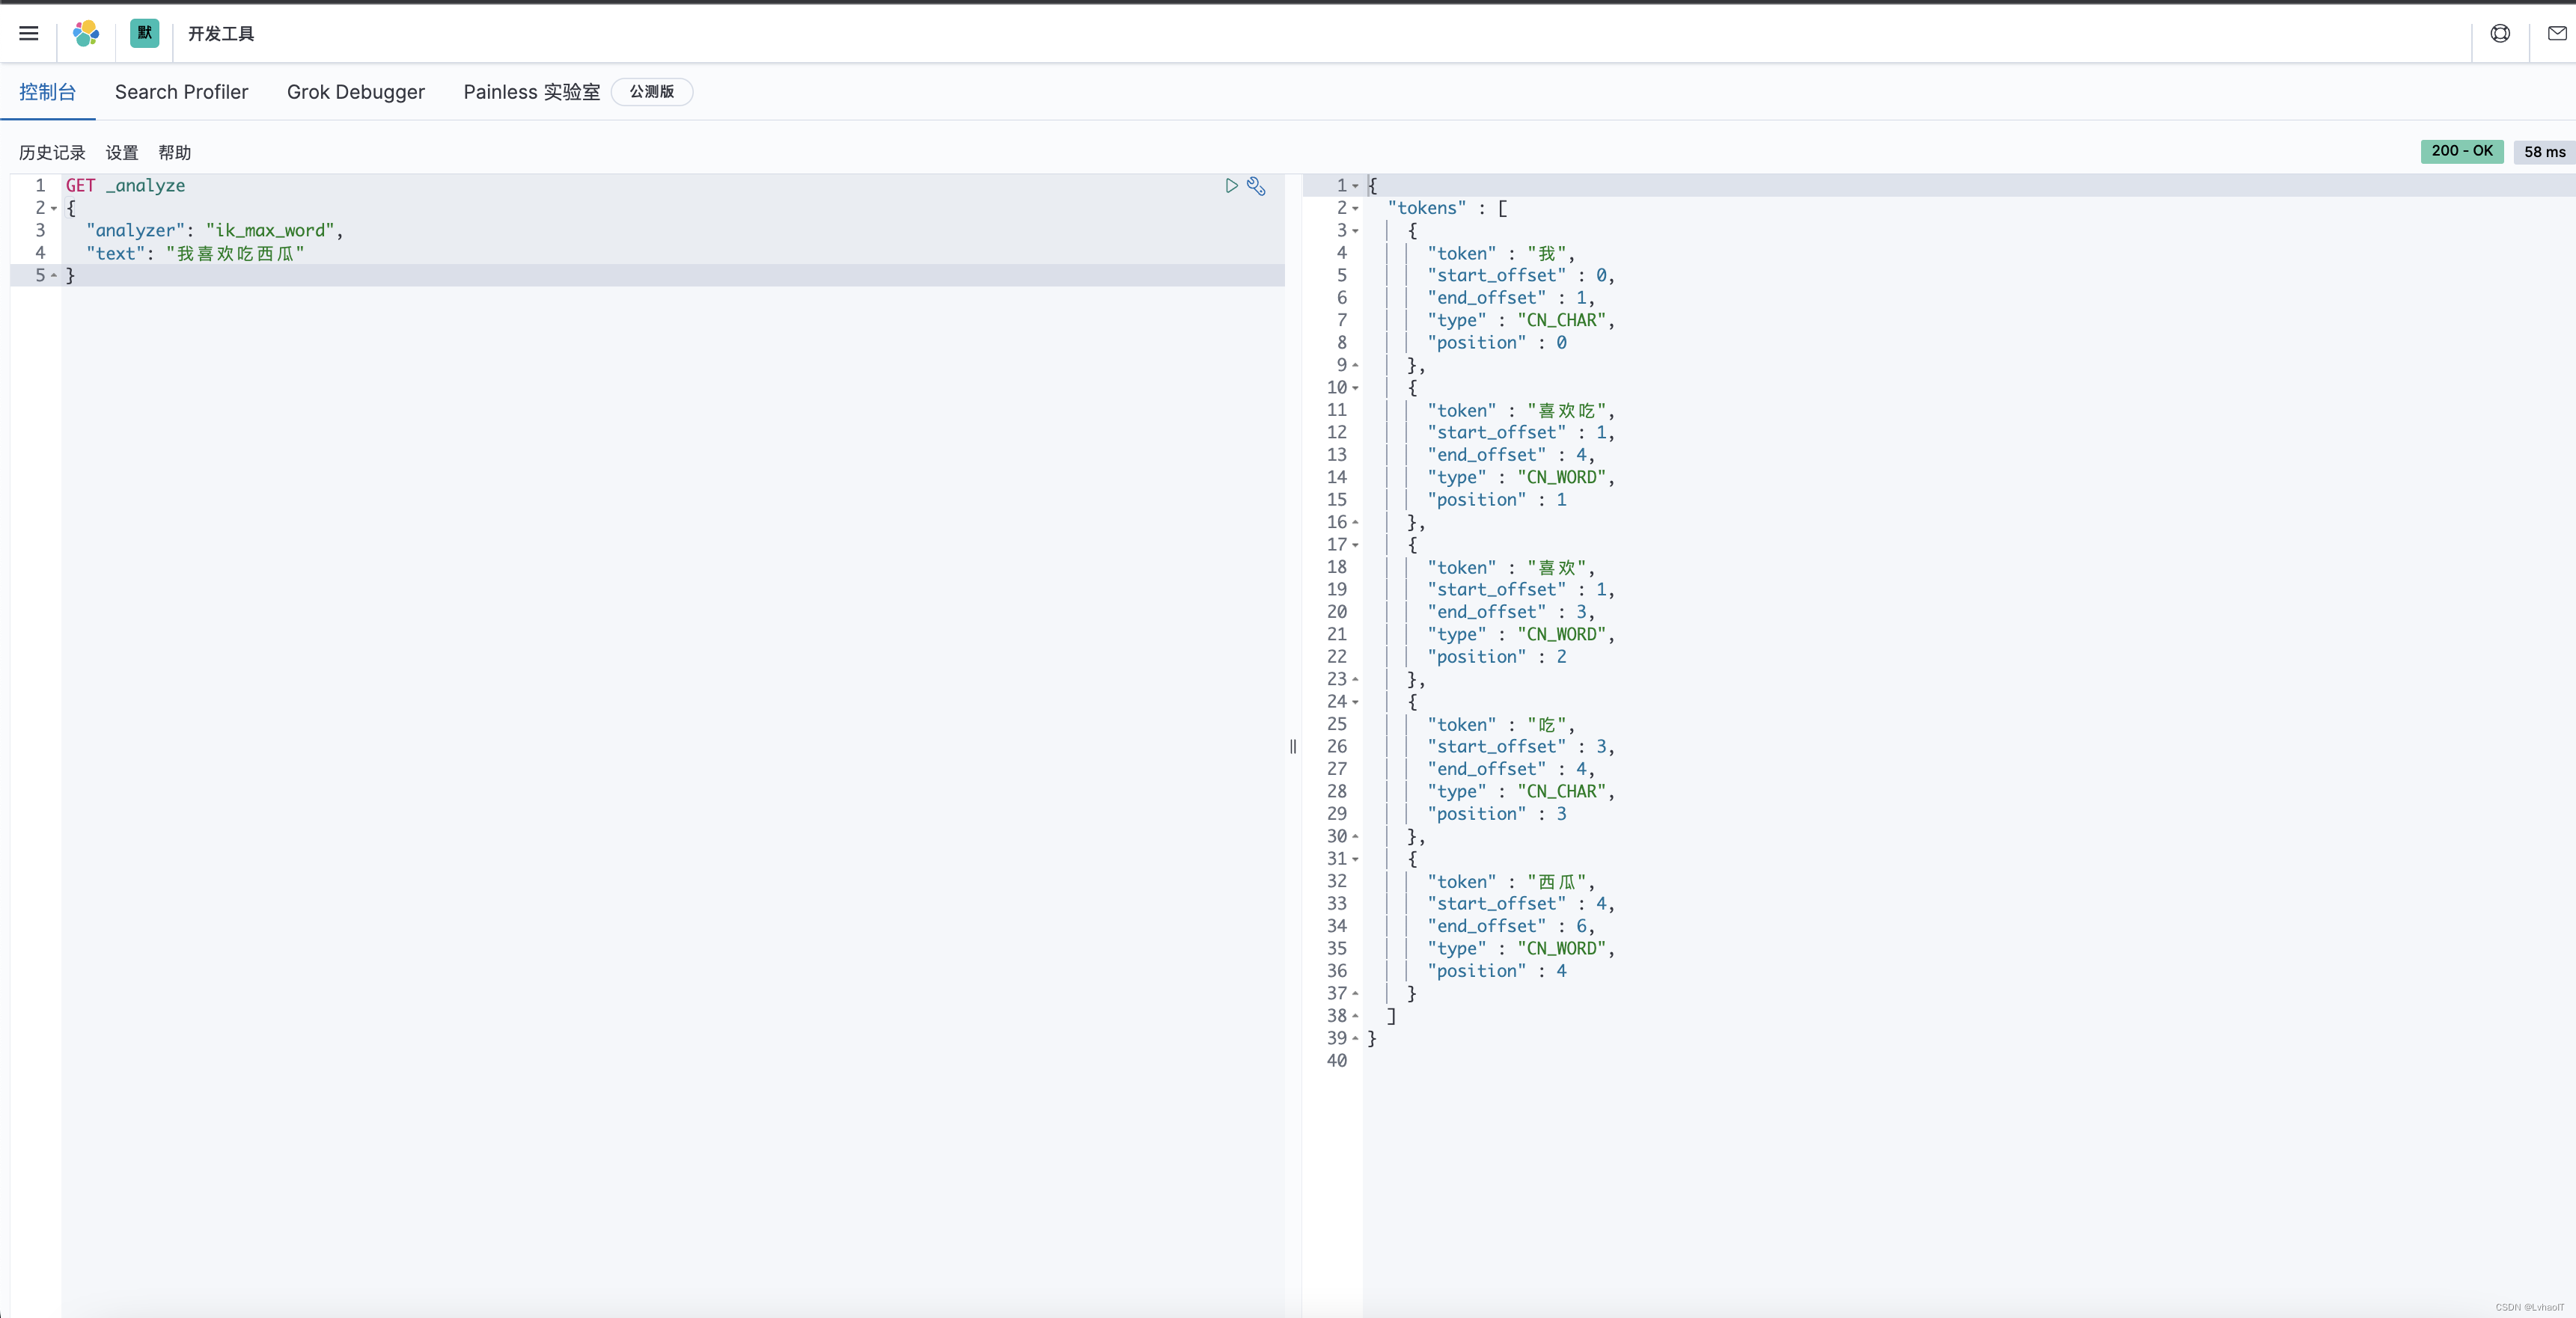Open 历史记录 history
This screenshot has height=1318, width=2576.
point(52,153)
